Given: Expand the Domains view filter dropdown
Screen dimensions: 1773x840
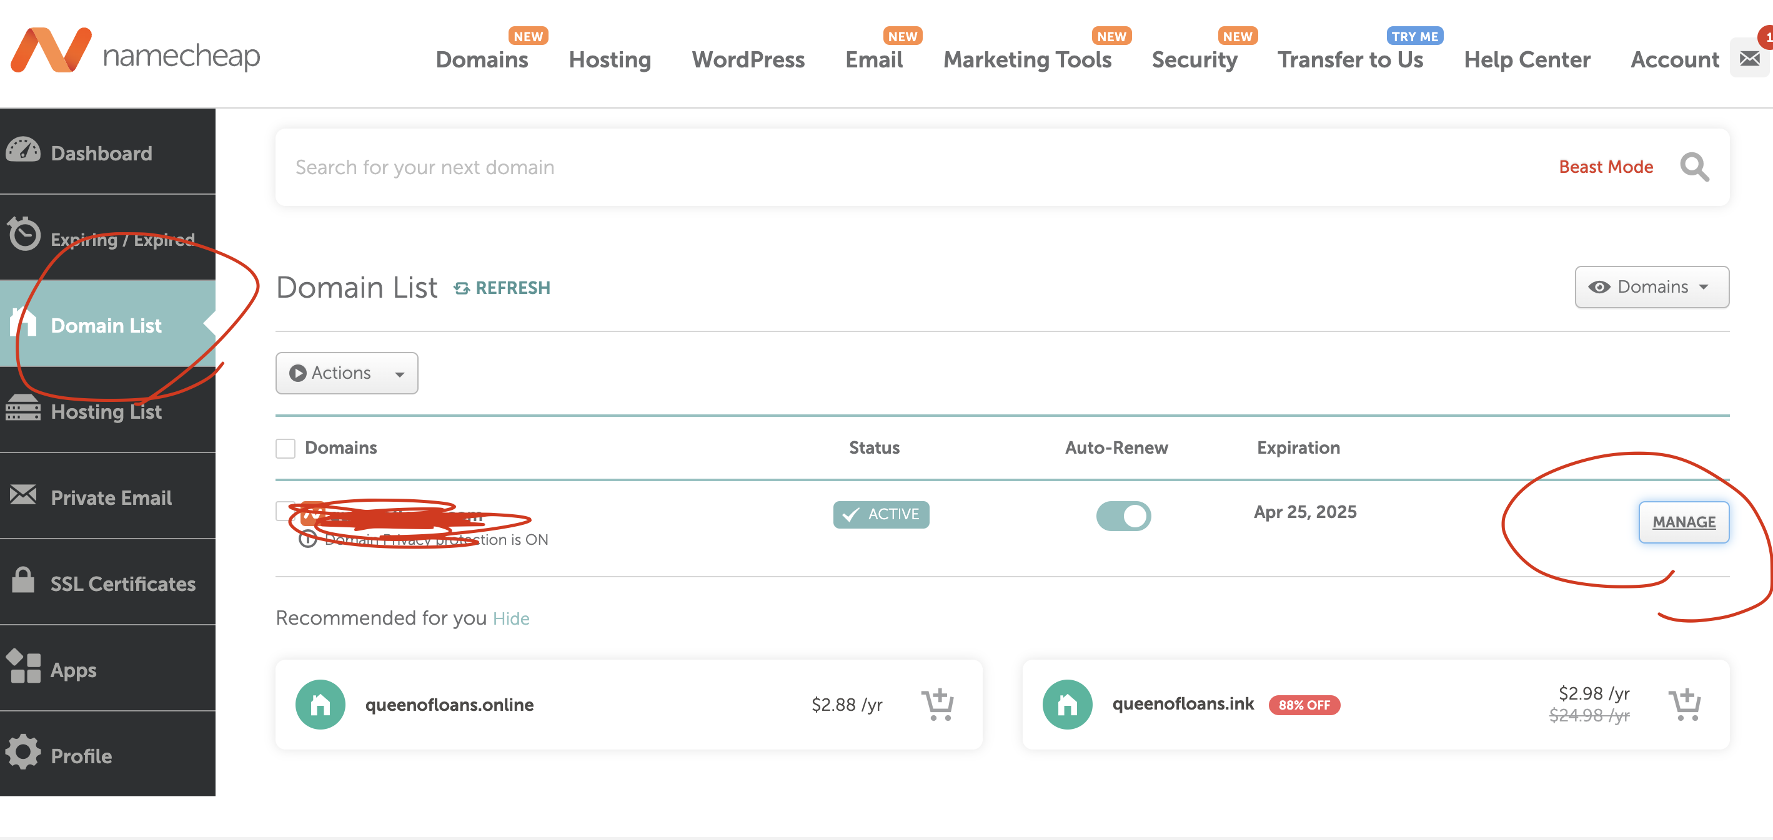Looking at the screenshot, I should 1651,287.
